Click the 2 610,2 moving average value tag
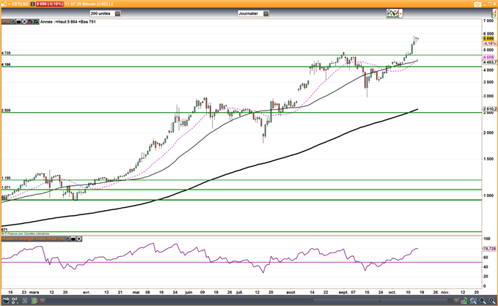 click(490, 109)
